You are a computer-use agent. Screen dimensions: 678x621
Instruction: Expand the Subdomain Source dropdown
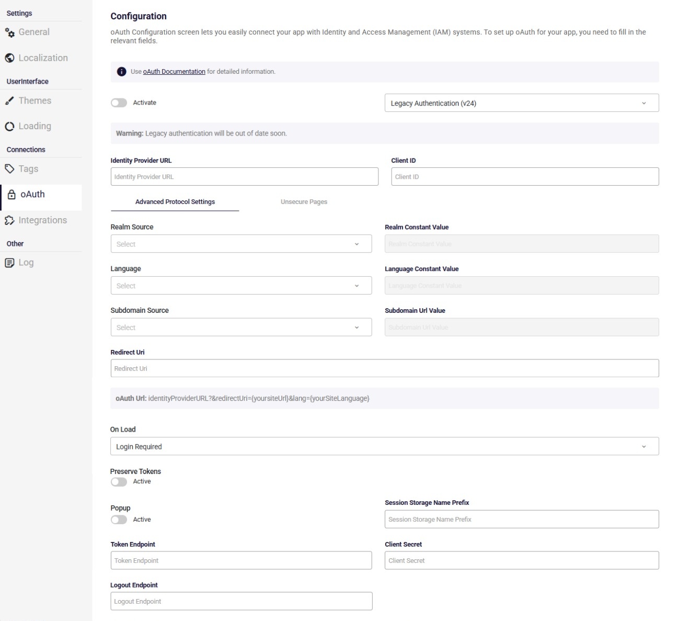click(241, 328)
